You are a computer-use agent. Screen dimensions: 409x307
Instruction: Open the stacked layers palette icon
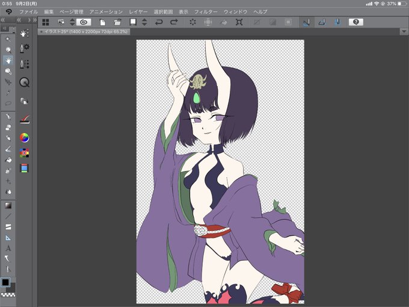pos(24,101)
